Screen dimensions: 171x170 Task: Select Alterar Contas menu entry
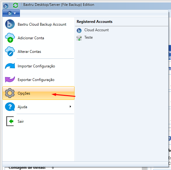(38, 52)
